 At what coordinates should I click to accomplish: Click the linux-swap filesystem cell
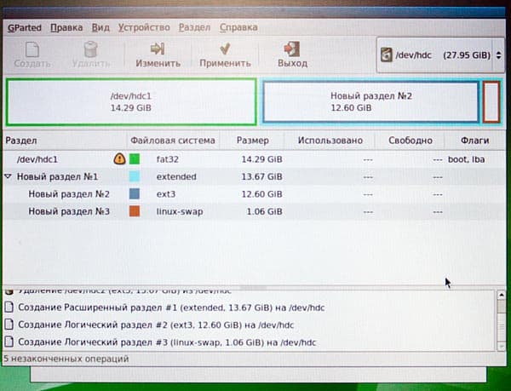180,211
